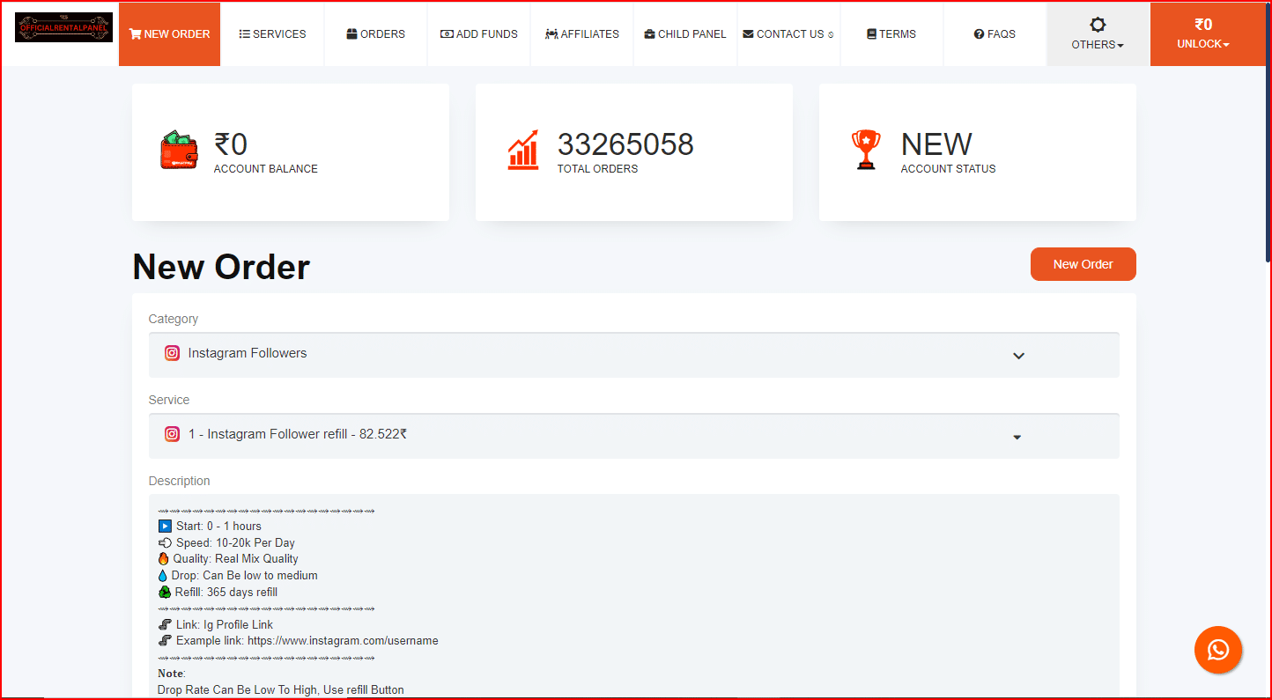Click the Instagram icon in Category field
The image size is (1272, 700).
(x=173, y=353)
